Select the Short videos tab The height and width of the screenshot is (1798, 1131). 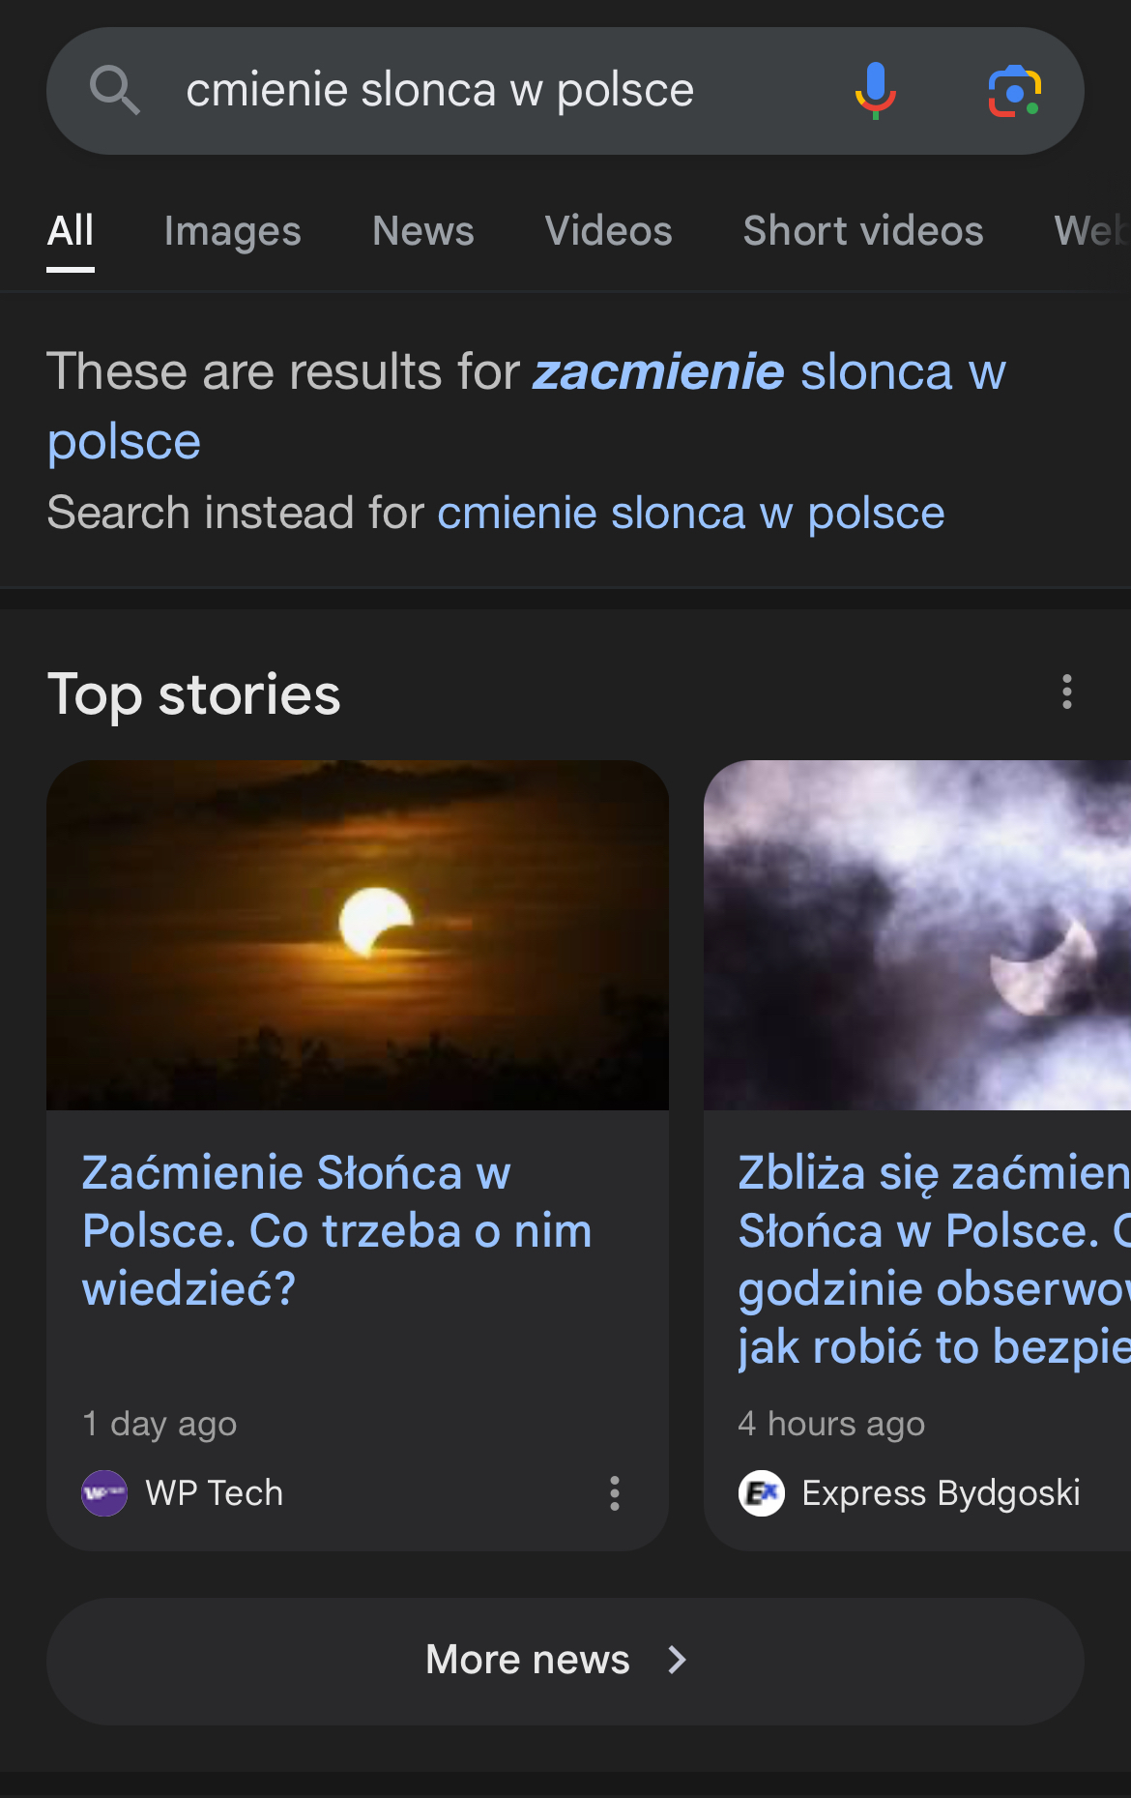pyautogui.click(x=862, y=231)
